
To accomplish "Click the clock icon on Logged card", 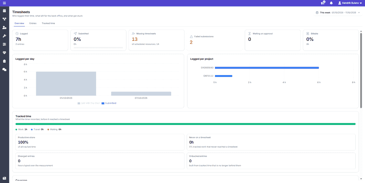I will pos(17,34).
